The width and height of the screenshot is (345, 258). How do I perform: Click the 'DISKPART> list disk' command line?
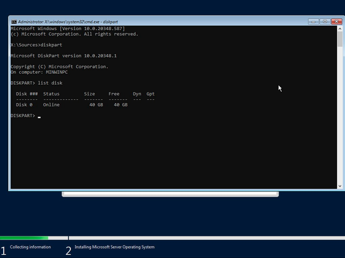pyautogui.click(x=37, y=83)
